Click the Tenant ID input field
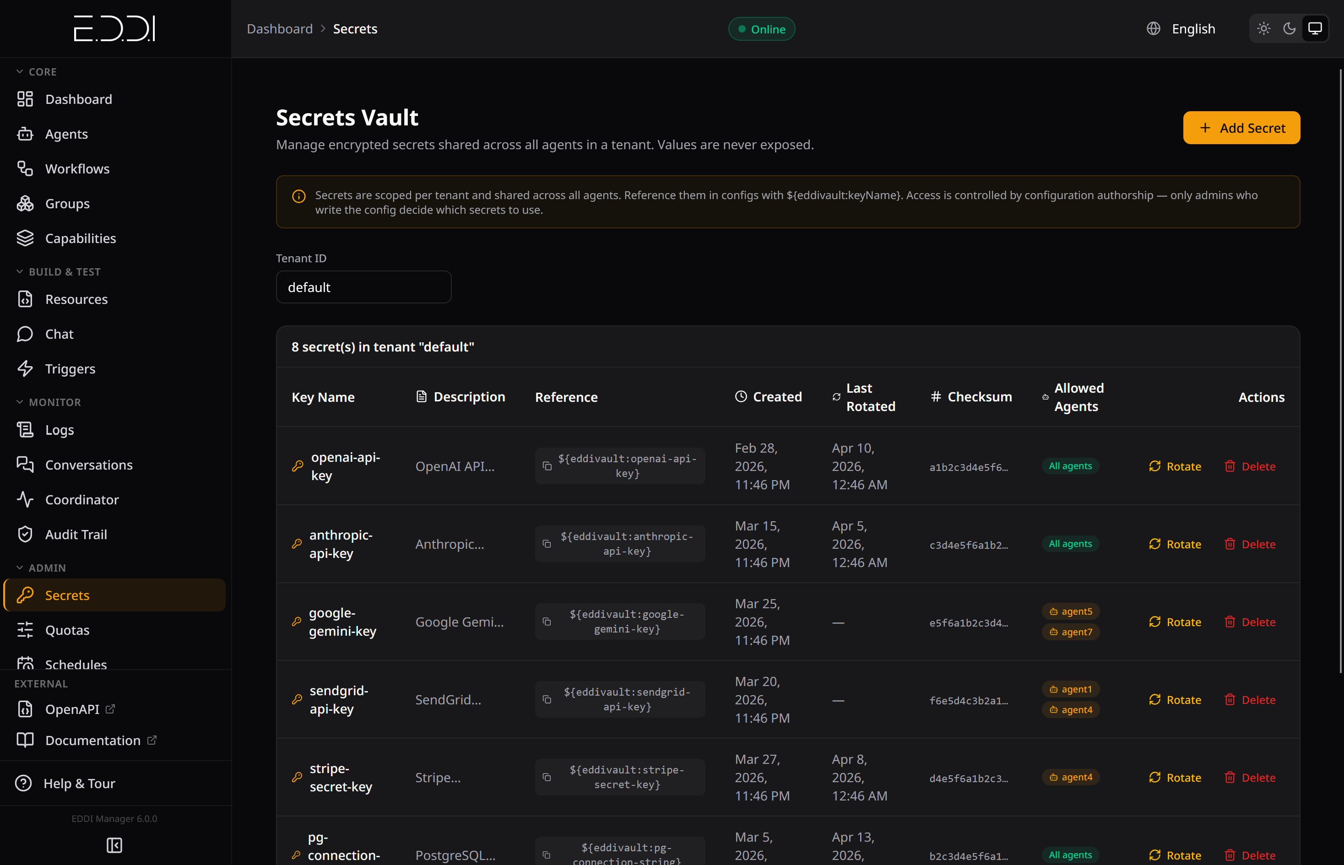1344x865 pixels. tap(363, 287)
